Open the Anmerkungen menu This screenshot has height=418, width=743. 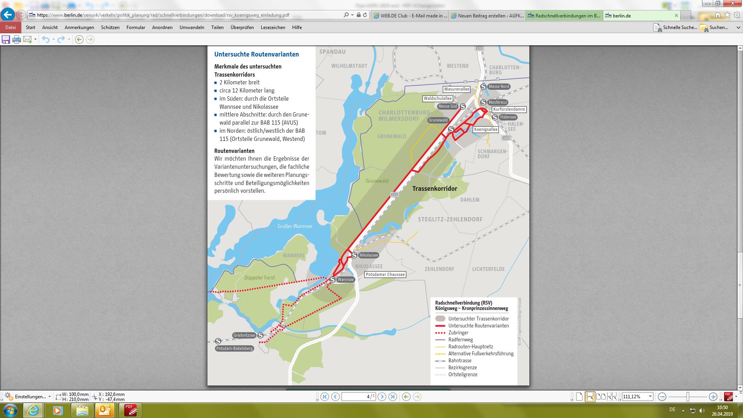point(79,27)
